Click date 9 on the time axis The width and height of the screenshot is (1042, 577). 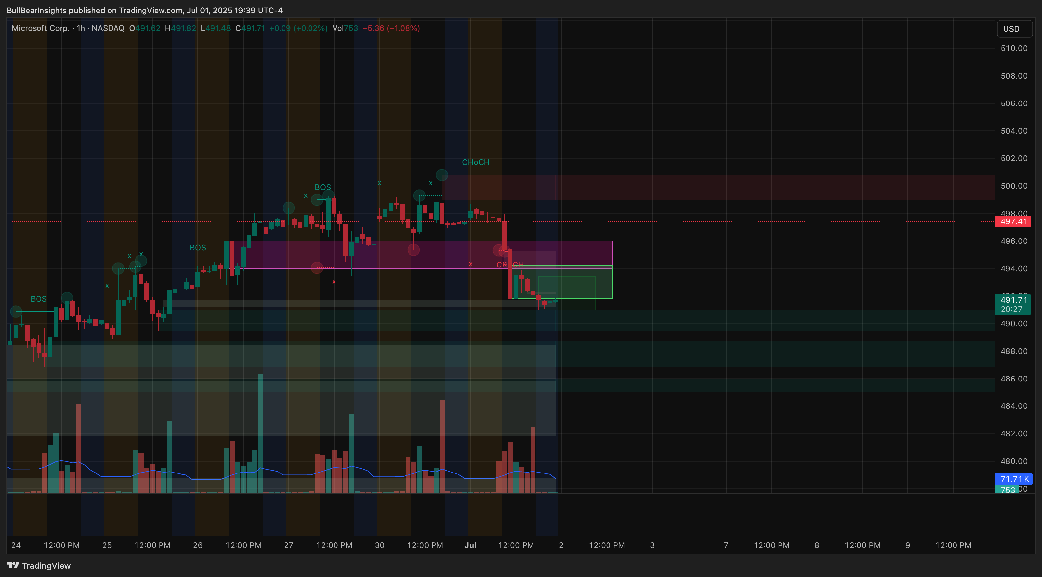(908, 545)
